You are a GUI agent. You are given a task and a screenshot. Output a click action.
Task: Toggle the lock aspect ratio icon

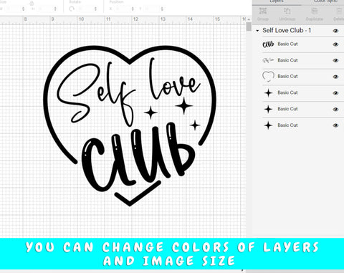32,4
